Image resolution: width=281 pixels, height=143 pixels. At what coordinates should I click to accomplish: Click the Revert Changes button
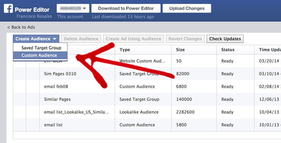tap(185, 39)
